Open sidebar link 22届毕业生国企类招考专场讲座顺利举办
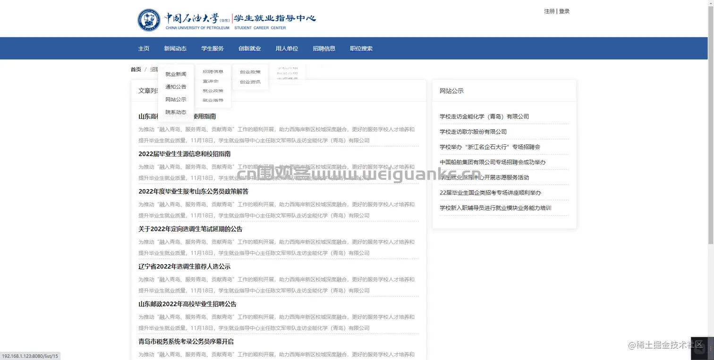This screenshot has width=714, height=360. (x=490, y=193)
